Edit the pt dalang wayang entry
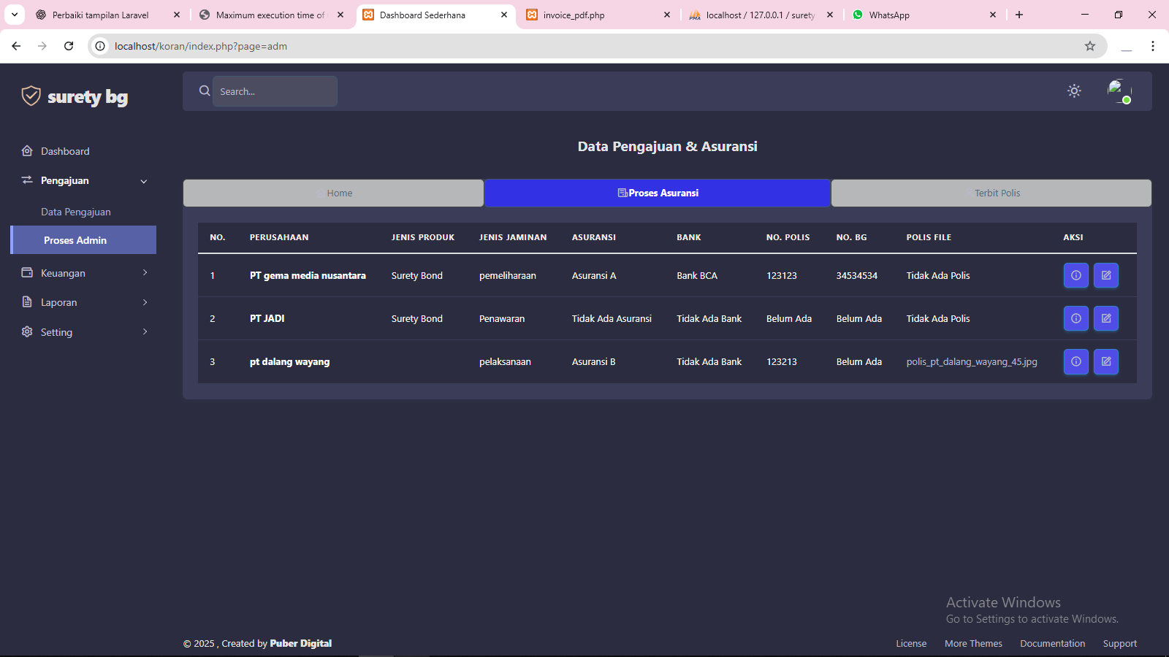Viewport: 1169px width, 657px height. click(x=1106, y=361)
